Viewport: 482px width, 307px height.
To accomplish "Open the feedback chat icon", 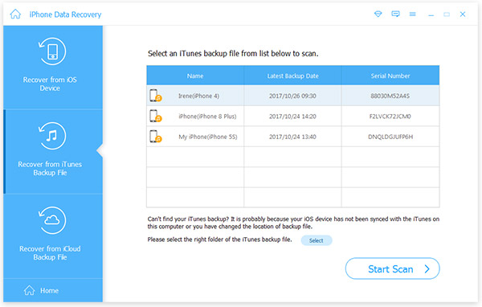I will (x=395, y=14).
